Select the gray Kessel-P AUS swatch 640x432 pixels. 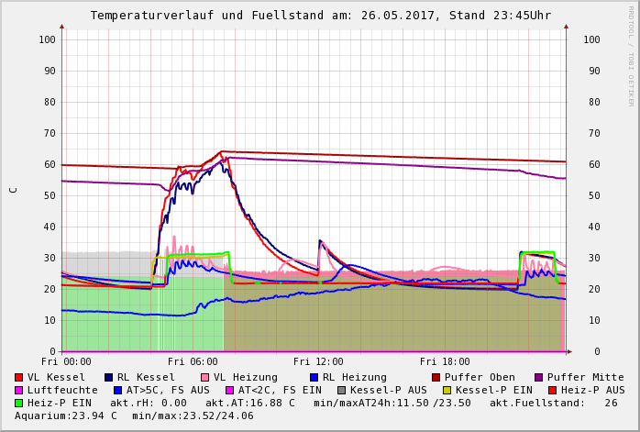(342, 390)
